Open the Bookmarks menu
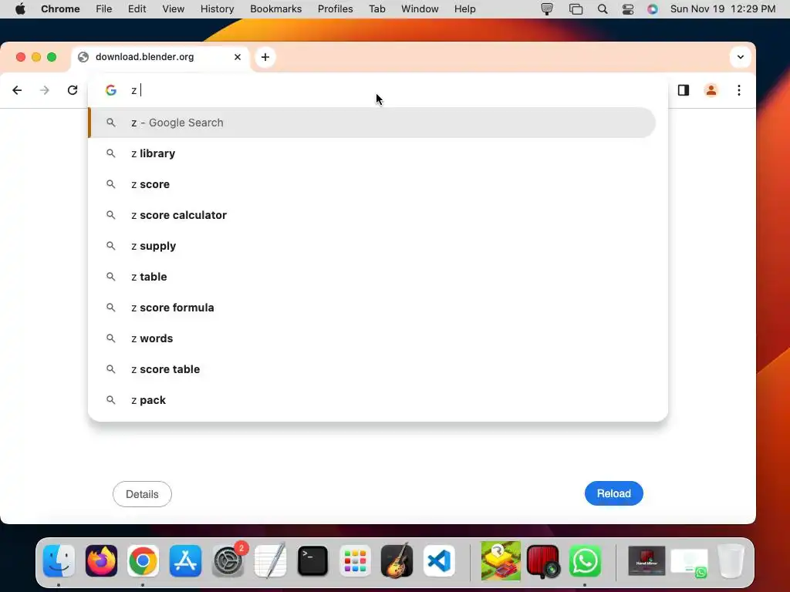The width and height of the screenshot is (790, 592). tap(275, 9)
